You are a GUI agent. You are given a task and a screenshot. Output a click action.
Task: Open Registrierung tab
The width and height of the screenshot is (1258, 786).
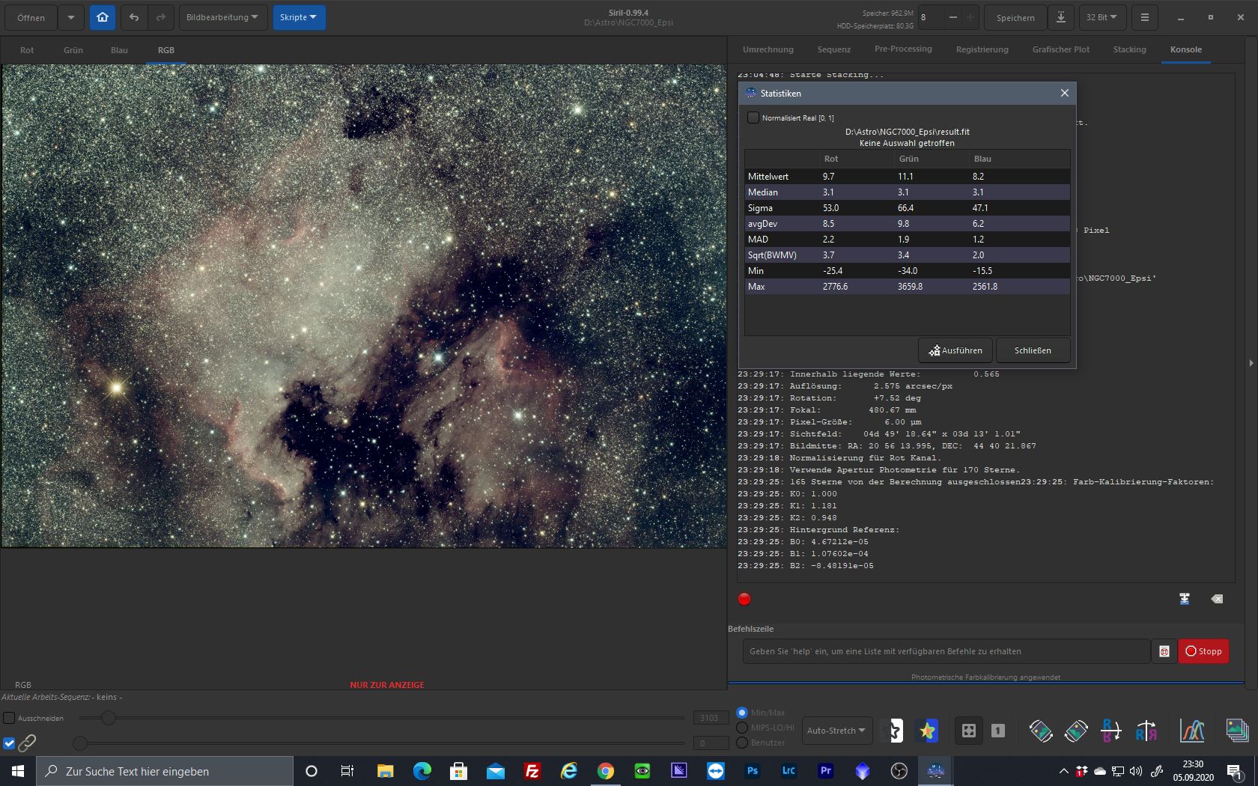[x=982, y=49]
